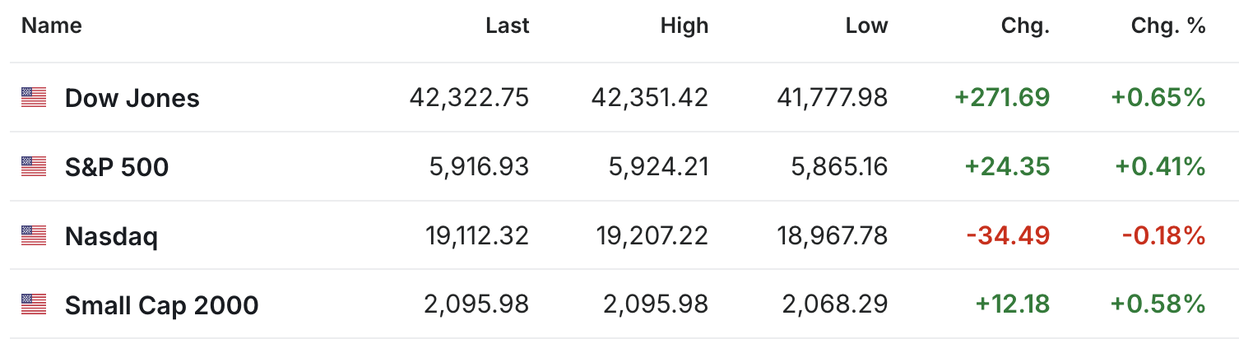1239x339 pixels.
Task: Click the US flag icon beside Dow Jones
Action: (34, 98)
